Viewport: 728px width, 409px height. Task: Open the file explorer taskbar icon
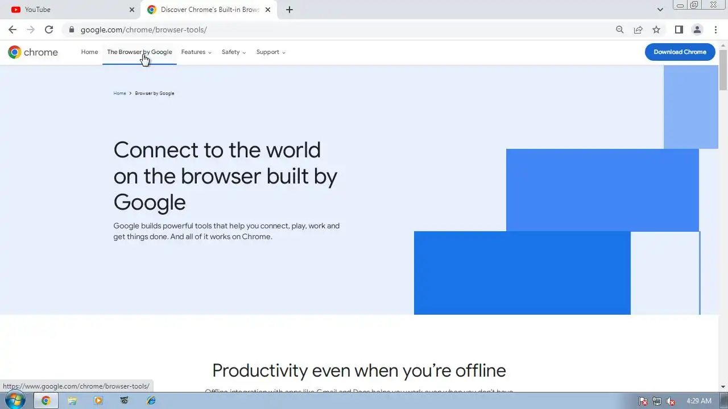coord(72,400)
